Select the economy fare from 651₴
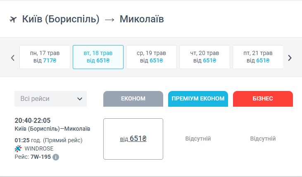Screen dimensions: 302x177 [133, 139]
